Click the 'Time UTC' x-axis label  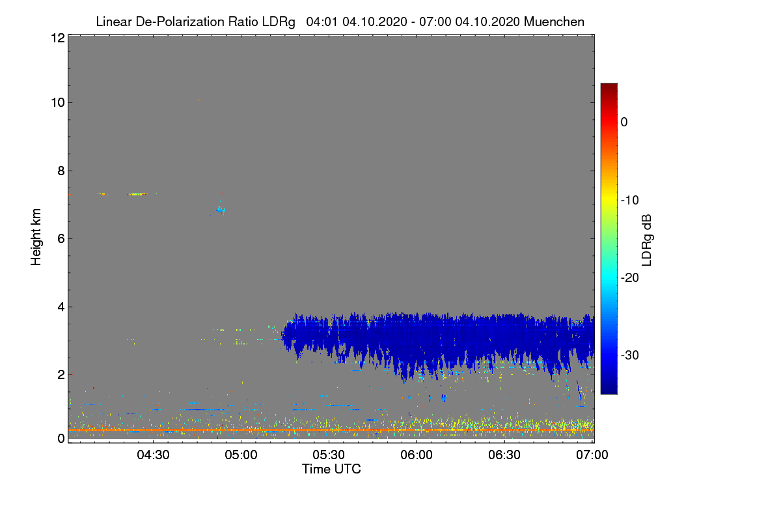click(x=331, y=468)
